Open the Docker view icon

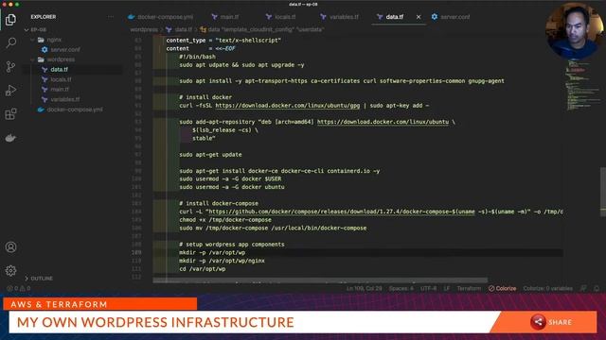point(10,138)
